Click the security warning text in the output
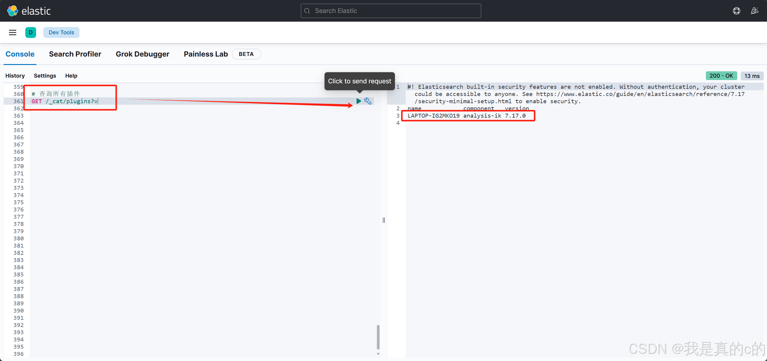 [x=576, y=94]
